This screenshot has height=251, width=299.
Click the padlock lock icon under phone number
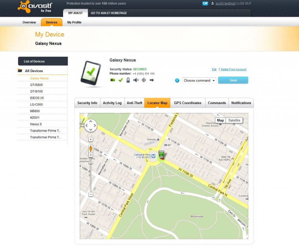[x=128, y=80]
